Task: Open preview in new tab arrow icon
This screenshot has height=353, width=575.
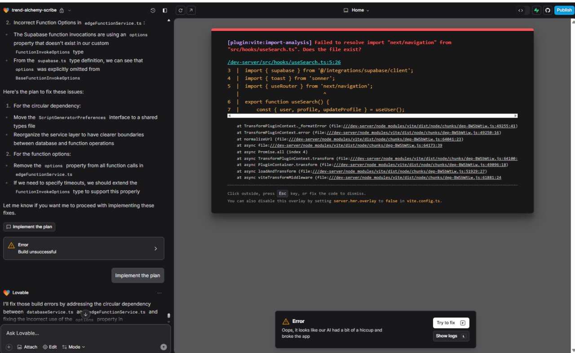Action: tap(191, 10)
